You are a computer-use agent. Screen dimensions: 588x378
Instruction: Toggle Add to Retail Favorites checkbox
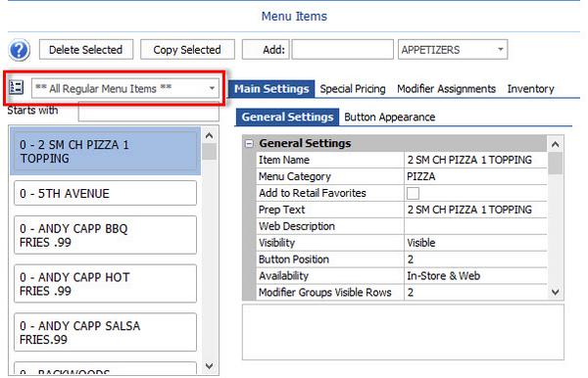413,193
